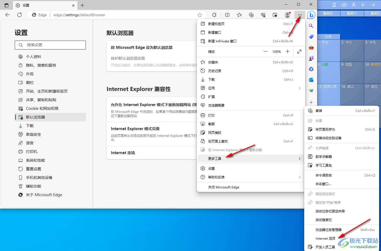Screen dimensions: 381x251
Task: Select Find on page entry
Action: (x=251, y=141)
